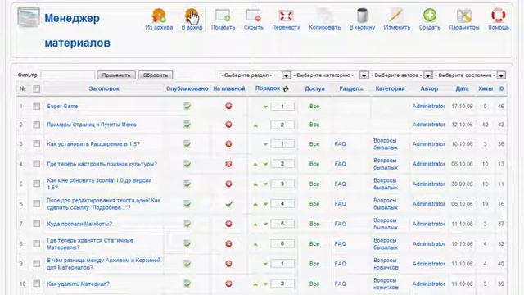Select checkbox for 'Как установить Расширение в 1.5?'

[36, 144]
